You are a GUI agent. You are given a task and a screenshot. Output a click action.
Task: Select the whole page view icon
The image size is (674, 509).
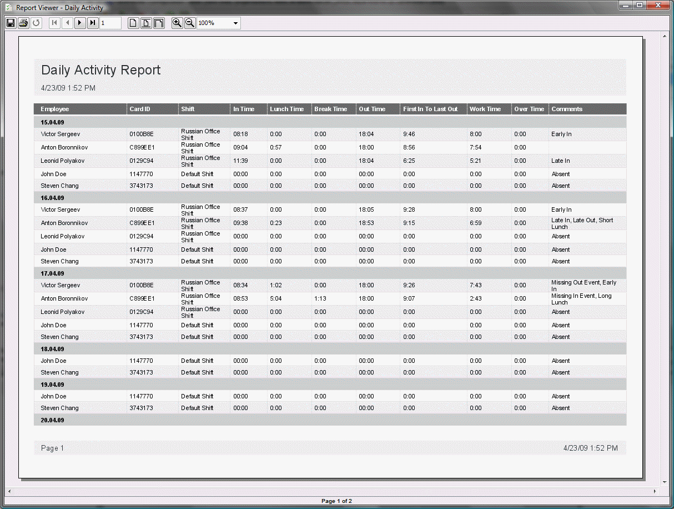159,23
